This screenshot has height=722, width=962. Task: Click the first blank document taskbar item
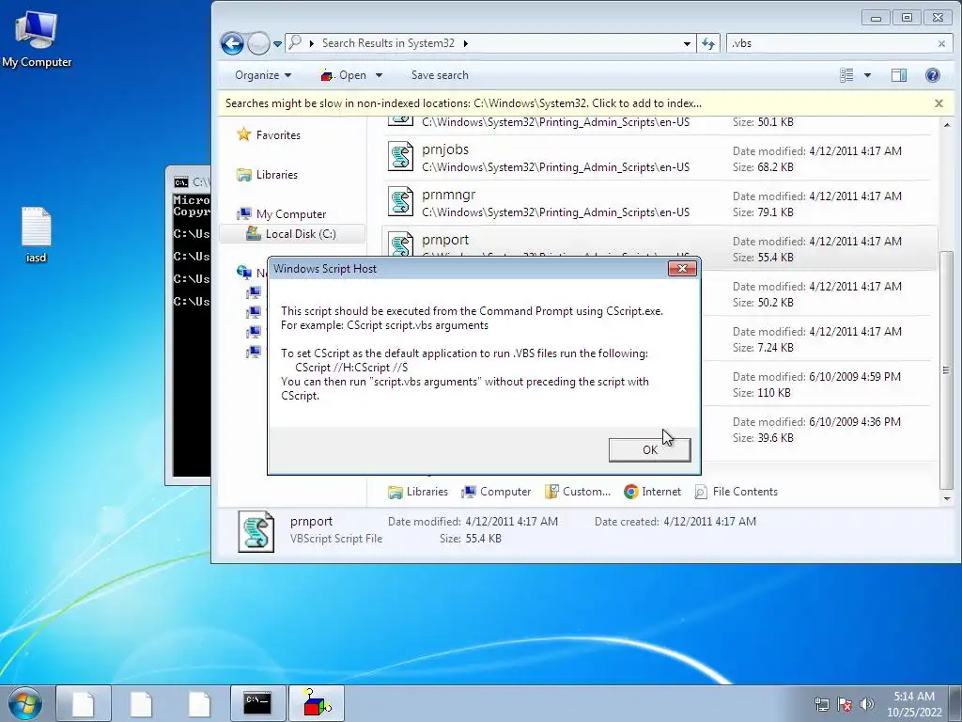(x=84, y=703)
